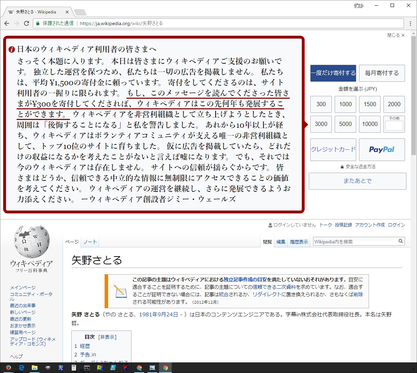Open Calculator from the taskbar
The height and width of the screenshot is (373, 417).
click(x=74, y=368)
